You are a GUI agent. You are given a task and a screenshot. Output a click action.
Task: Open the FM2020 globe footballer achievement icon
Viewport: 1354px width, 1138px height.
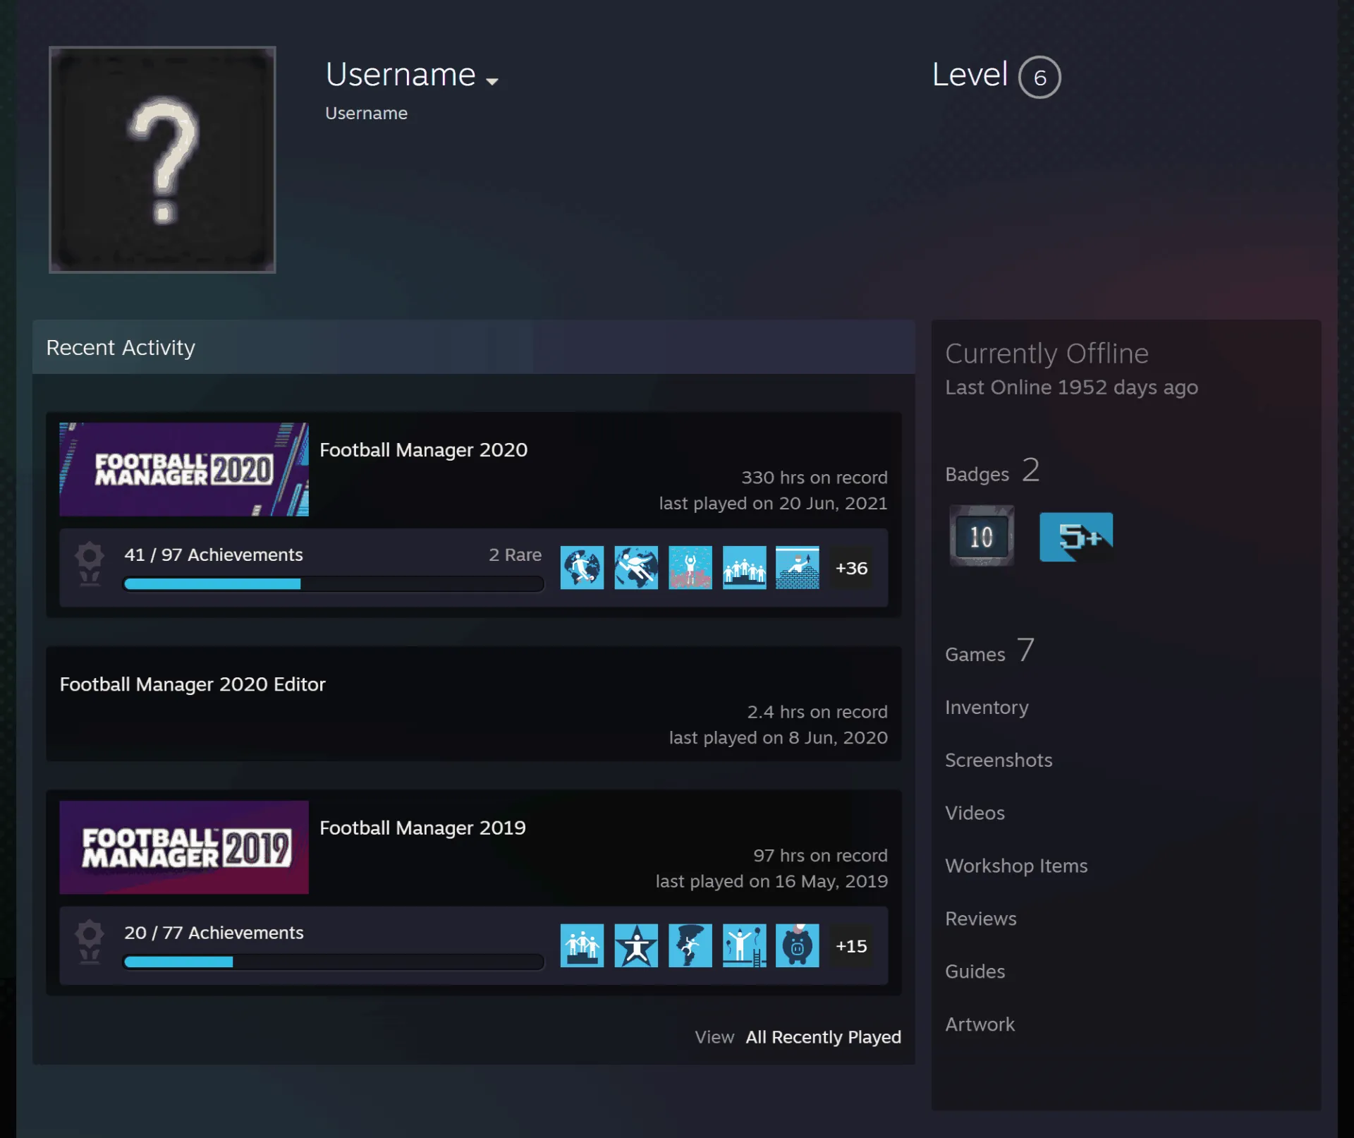[x=582, y=567]
